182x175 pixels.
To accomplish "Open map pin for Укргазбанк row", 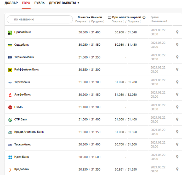I will tap(177, 82).
